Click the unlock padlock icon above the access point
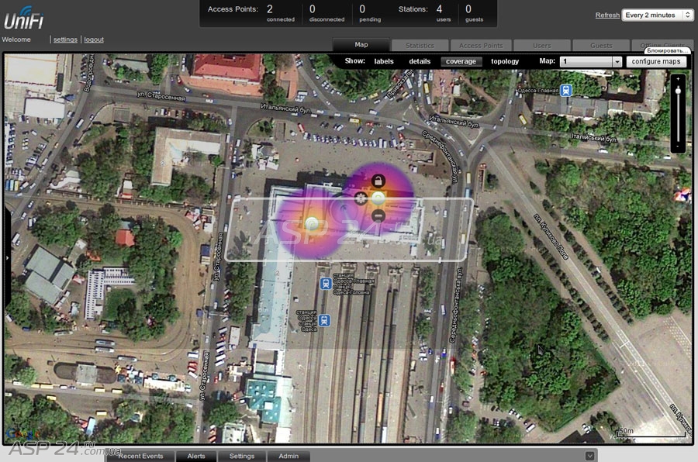The height and width of the screenshot is (462, 698). [x=378, y=181]
